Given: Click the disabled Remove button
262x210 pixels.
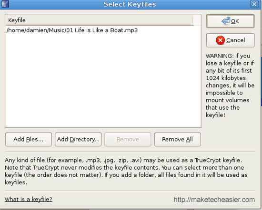Looking at the screenshot, I should (128, 140).
